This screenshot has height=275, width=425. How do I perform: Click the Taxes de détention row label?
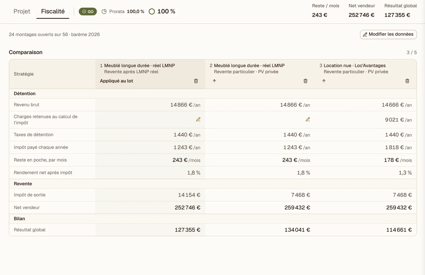(33, 135)
